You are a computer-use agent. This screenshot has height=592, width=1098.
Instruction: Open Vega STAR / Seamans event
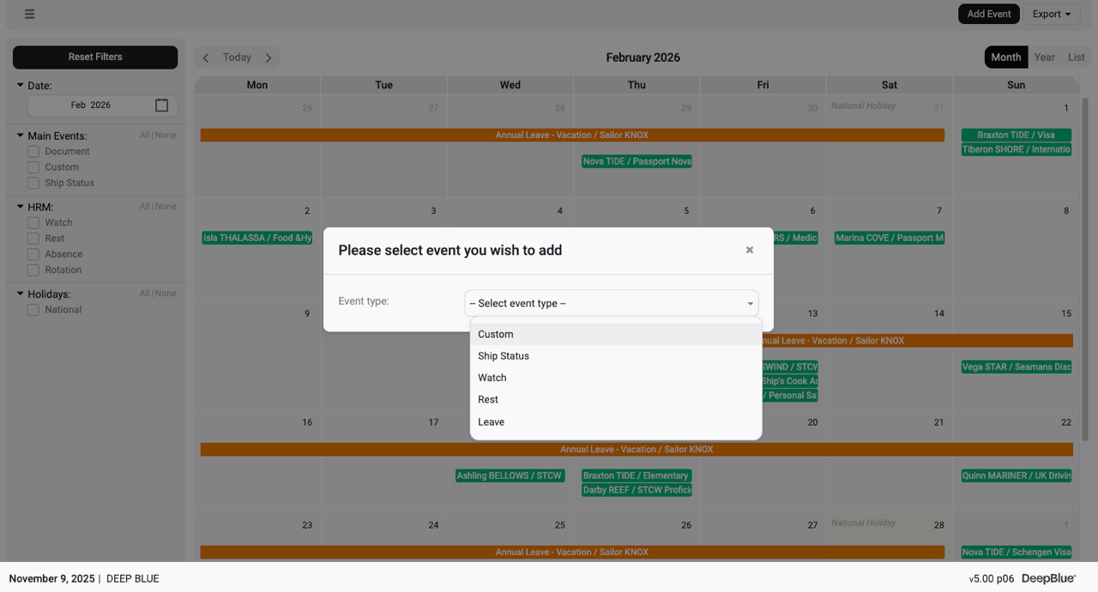pyautogui.click(x=1017, y=367)
